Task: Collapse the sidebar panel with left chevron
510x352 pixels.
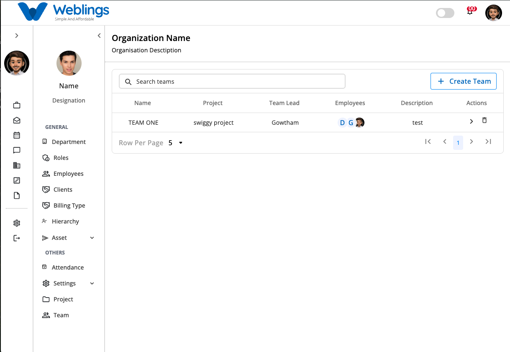Action: (x=99, y=36)
